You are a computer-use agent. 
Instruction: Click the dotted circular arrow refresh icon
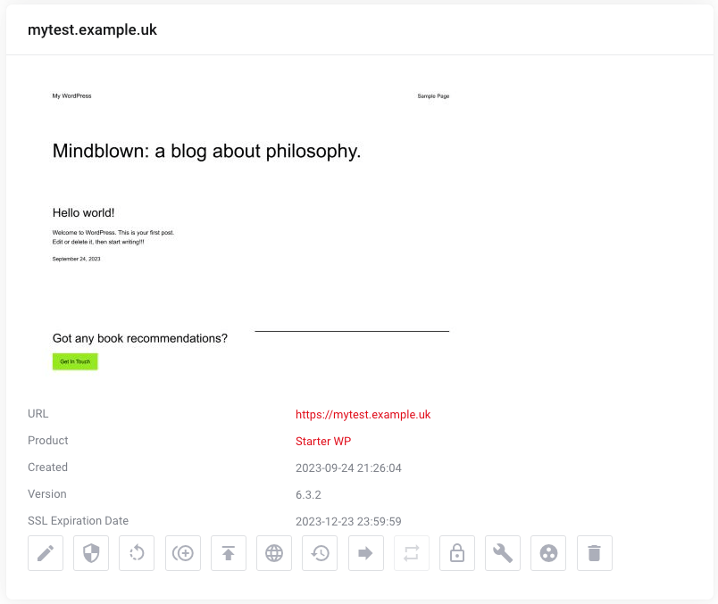coord(137,553)
